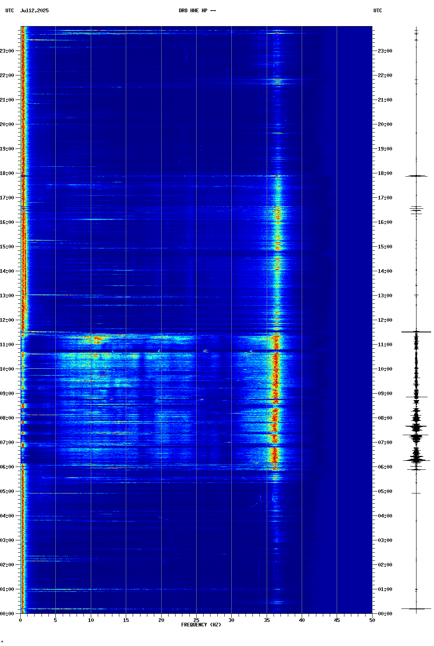Image resolution: width=434 pixels, height=646 pixels.
Task: Click the FREQUENCY (HZ) axis title
Action: click(201, 625)
